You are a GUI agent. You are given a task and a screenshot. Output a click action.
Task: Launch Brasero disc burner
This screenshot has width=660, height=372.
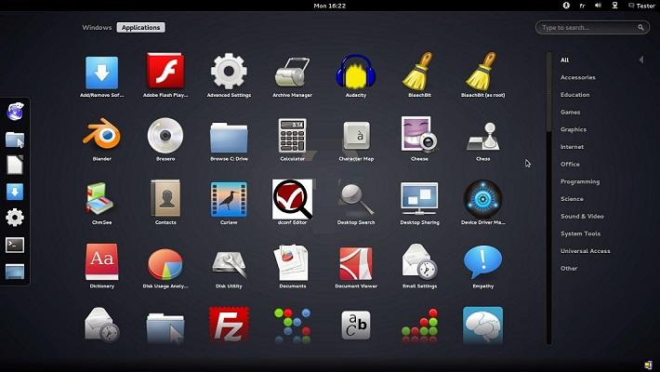pos(165,135)
